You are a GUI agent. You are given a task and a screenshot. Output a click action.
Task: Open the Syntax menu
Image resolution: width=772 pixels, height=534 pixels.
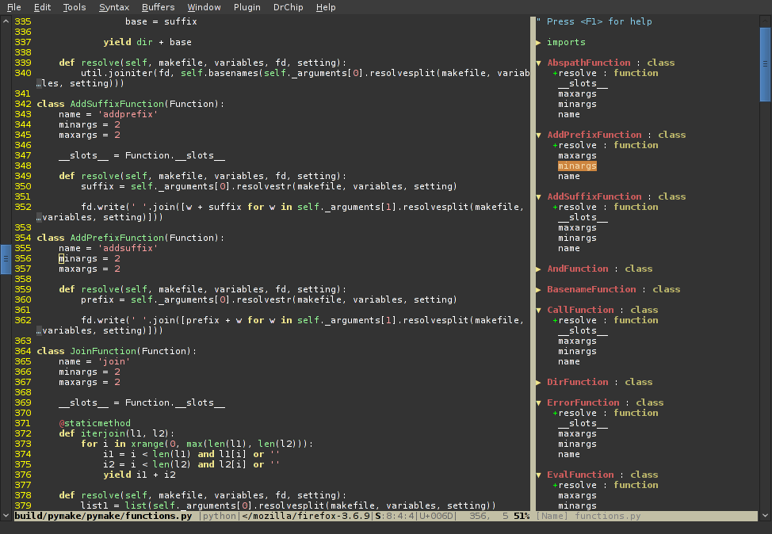click(114, 7)
